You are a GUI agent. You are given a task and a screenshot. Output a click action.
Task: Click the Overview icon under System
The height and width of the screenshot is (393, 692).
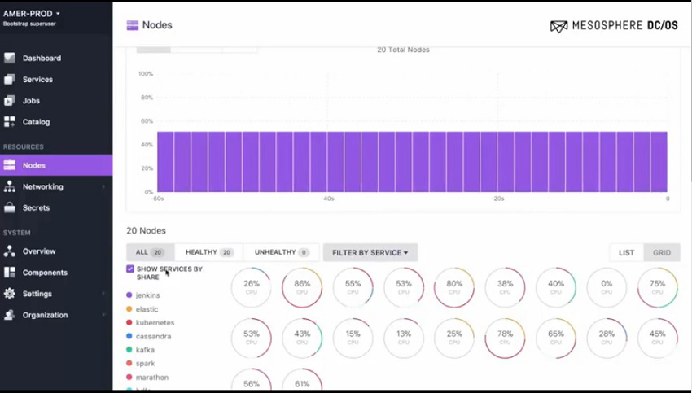pyautogui.click(x=10, y=251)
